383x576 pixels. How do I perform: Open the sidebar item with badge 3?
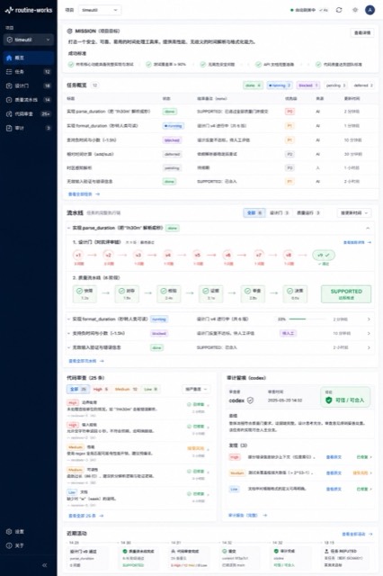pyautogui.click(x=29, y=128)
